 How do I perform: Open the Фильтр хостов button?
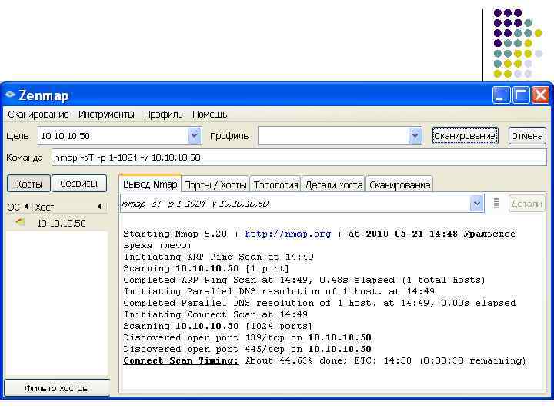(56, 388)
